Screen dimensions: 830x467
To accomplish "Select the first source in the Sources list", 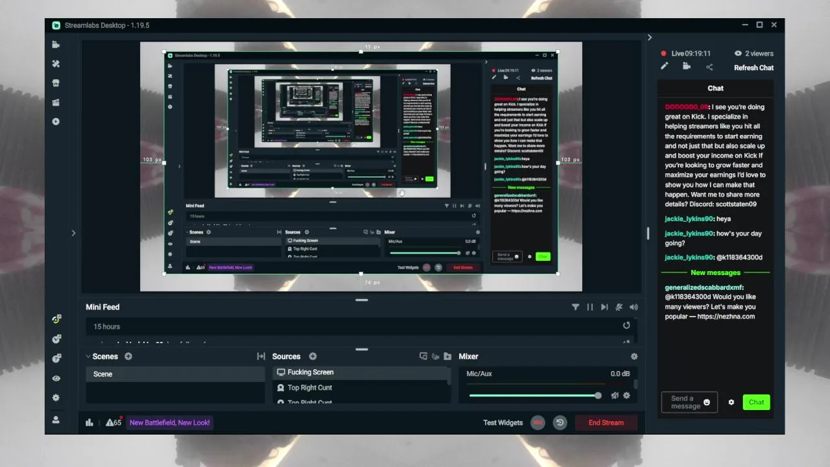I will (361, 372).
